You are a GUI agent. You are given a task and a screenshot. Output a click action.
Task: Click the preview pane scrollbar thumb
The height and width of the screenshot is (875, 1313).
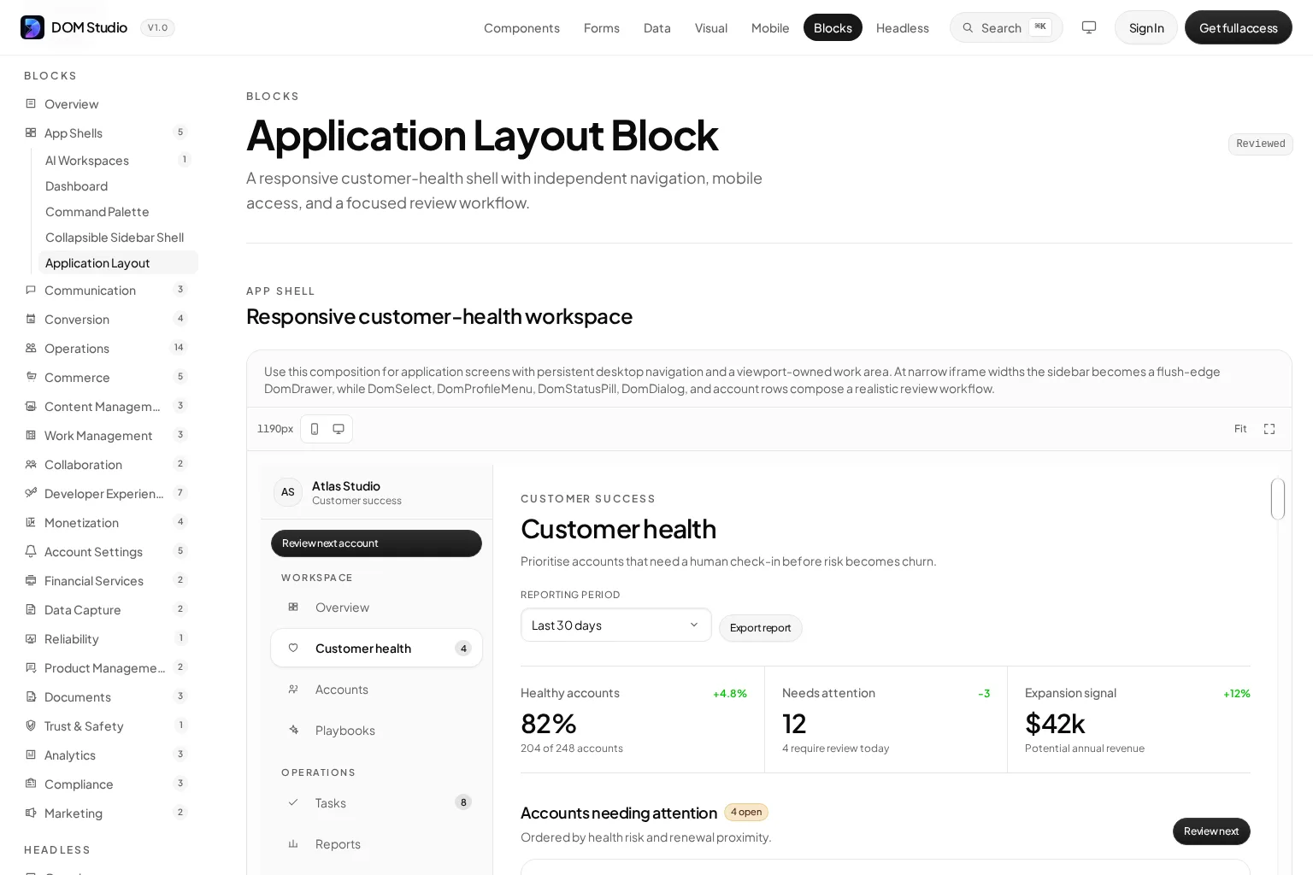pos(1278,499)
